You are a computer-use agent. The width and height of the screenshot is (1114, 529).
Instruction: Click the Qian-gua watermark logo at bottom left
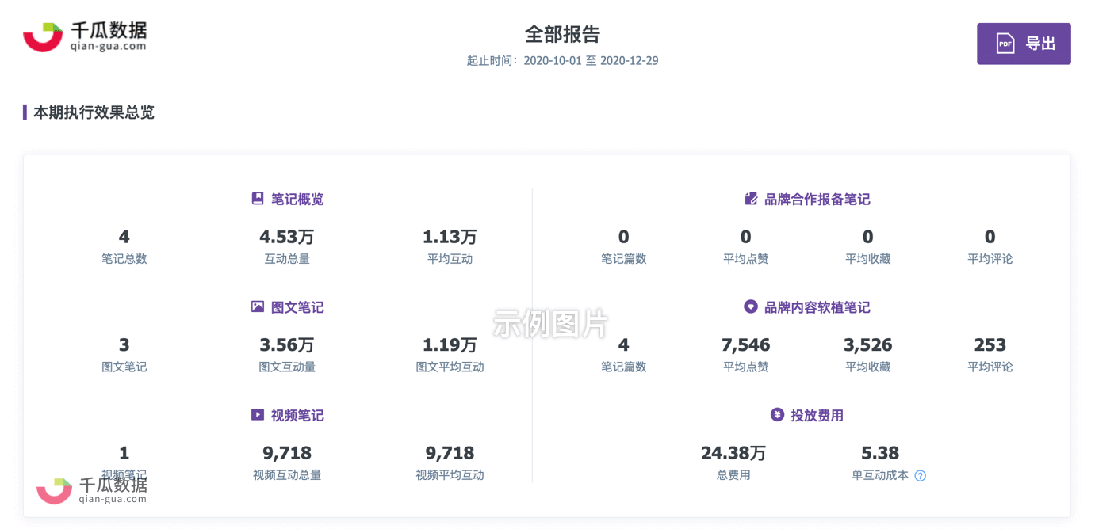pos(92,490)
